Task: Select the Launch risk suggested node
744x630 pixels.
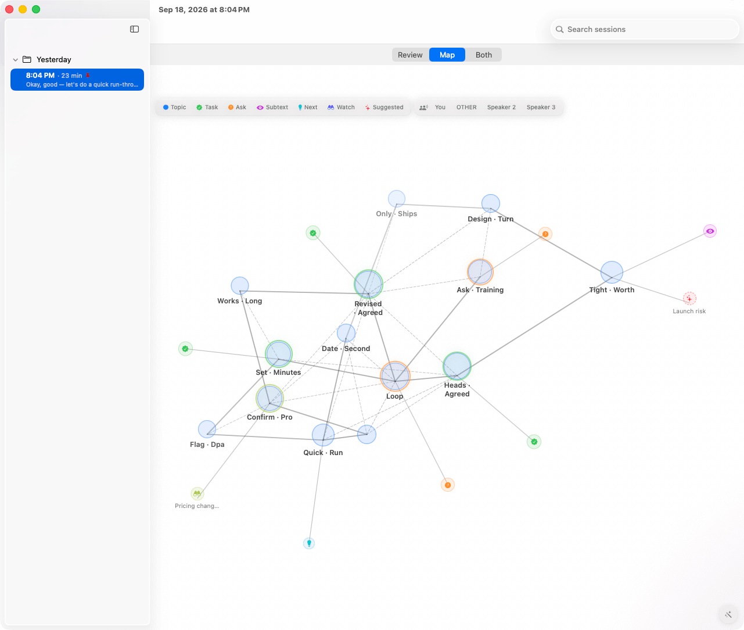Action: [689, 299]
